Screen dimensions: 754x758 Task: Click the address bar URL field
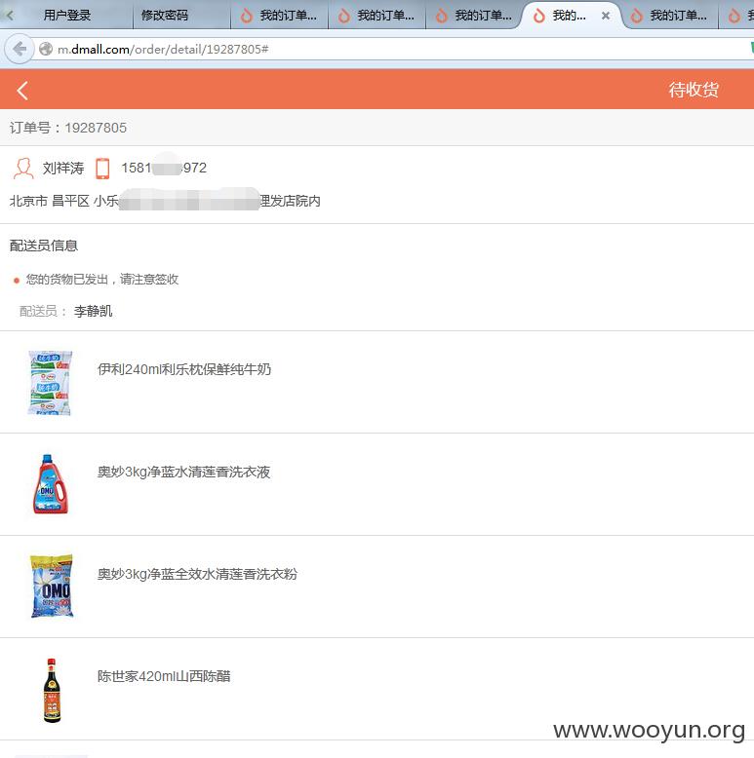click(x=392, y=49)
